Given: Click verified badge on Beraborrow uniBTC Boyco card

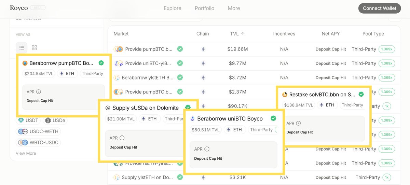Looking at the screenshot, I should (x=273, y=118).
